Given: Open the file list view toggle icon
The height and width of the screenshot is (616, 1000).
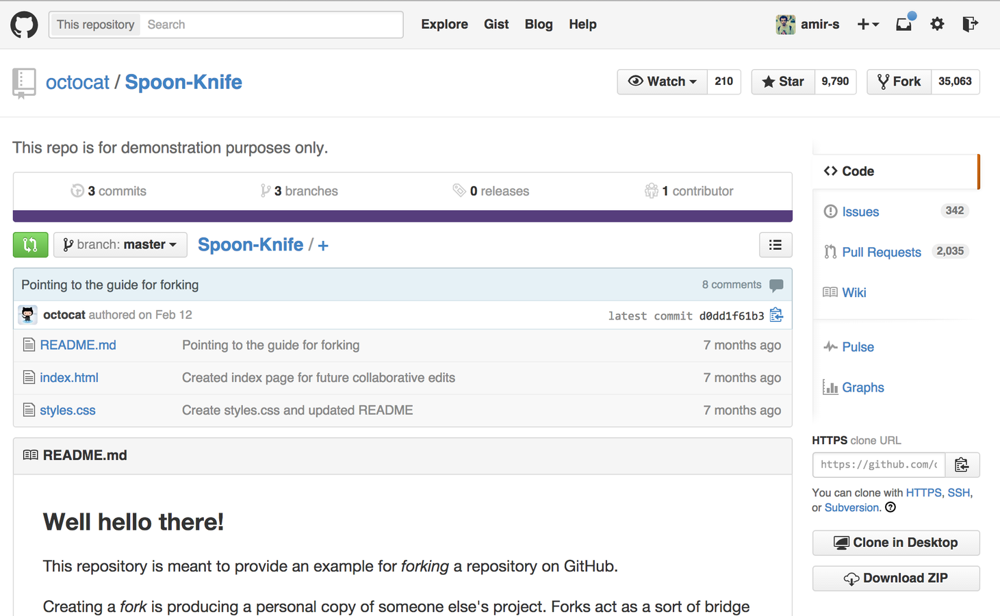Looking at the screenshot, I should 775,244.
